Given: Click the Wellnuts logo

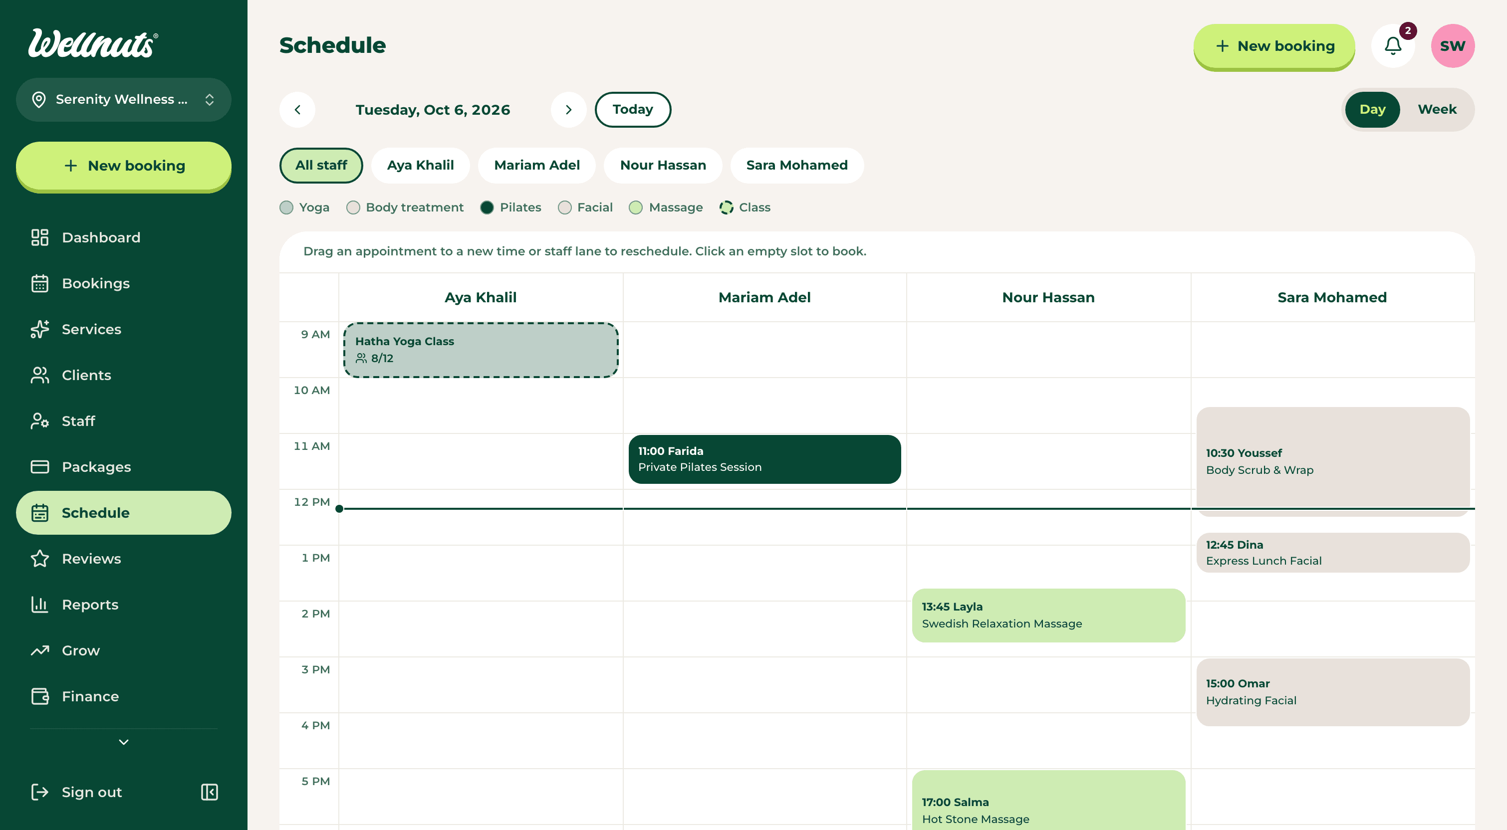Looking at the screenshot, I should click(x=93, y=43).
